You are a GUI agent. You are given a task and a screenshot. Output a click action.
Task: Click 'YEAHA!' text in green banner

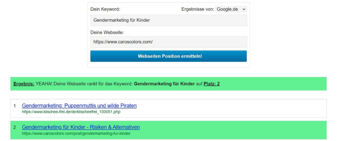[44, 84]
